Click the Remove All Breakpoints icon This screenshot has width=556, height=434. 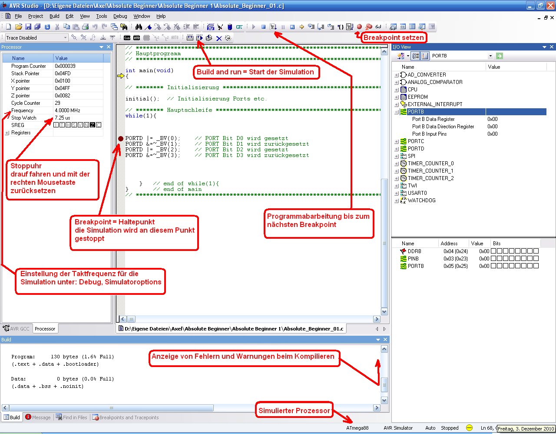tap(369, 27)
